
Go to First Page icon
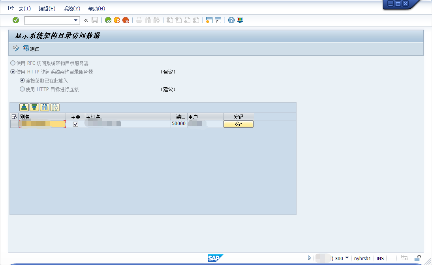coord(170,20)
